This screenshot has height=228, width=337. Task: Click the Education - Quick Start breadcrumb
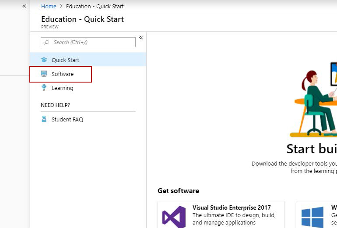tap(95, 7)
